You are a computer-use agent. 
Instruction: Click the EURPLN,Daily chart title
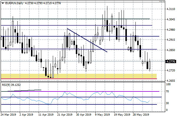point(12,3)
